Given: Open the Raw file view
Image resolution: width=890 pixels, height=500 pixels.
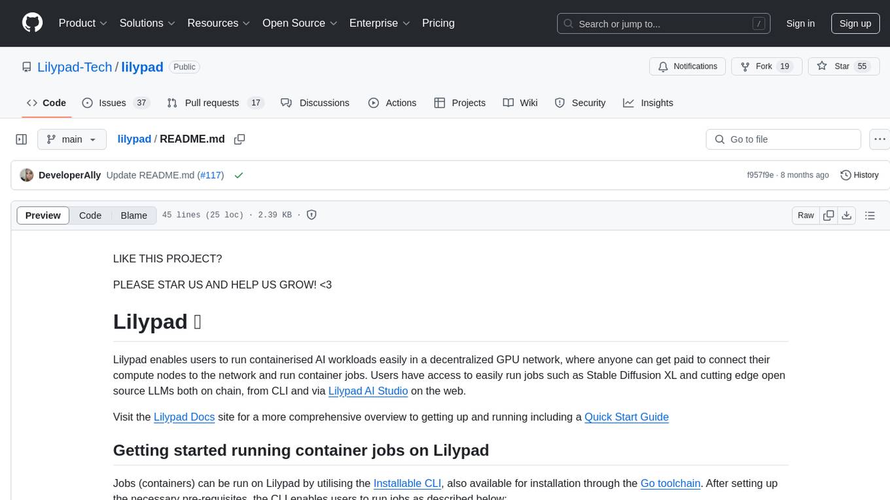Looking at the screenshot, I should point(806,215).
